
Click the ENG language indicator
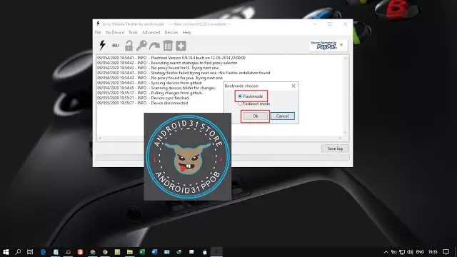420,252
